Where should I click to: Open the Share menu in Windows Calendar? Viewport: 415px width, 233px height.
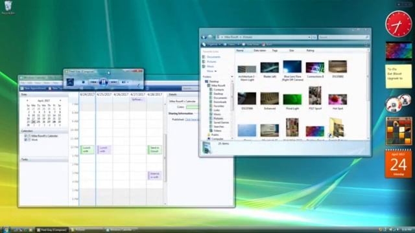[47, 83]
